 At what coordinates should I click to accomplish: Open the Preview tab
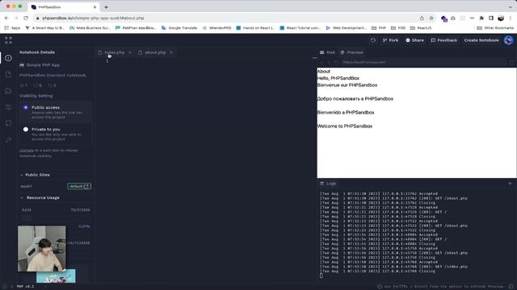[x=352, y=52]
